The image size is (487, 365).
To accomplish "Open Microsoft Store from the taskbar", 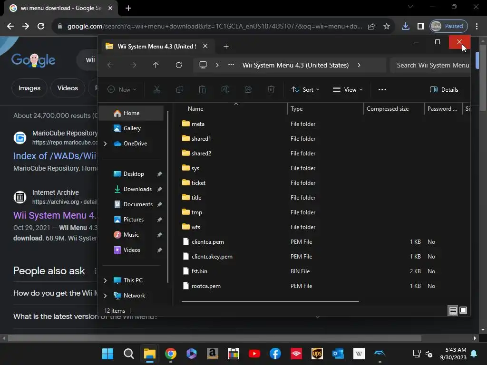I will (x=233, y=354).
